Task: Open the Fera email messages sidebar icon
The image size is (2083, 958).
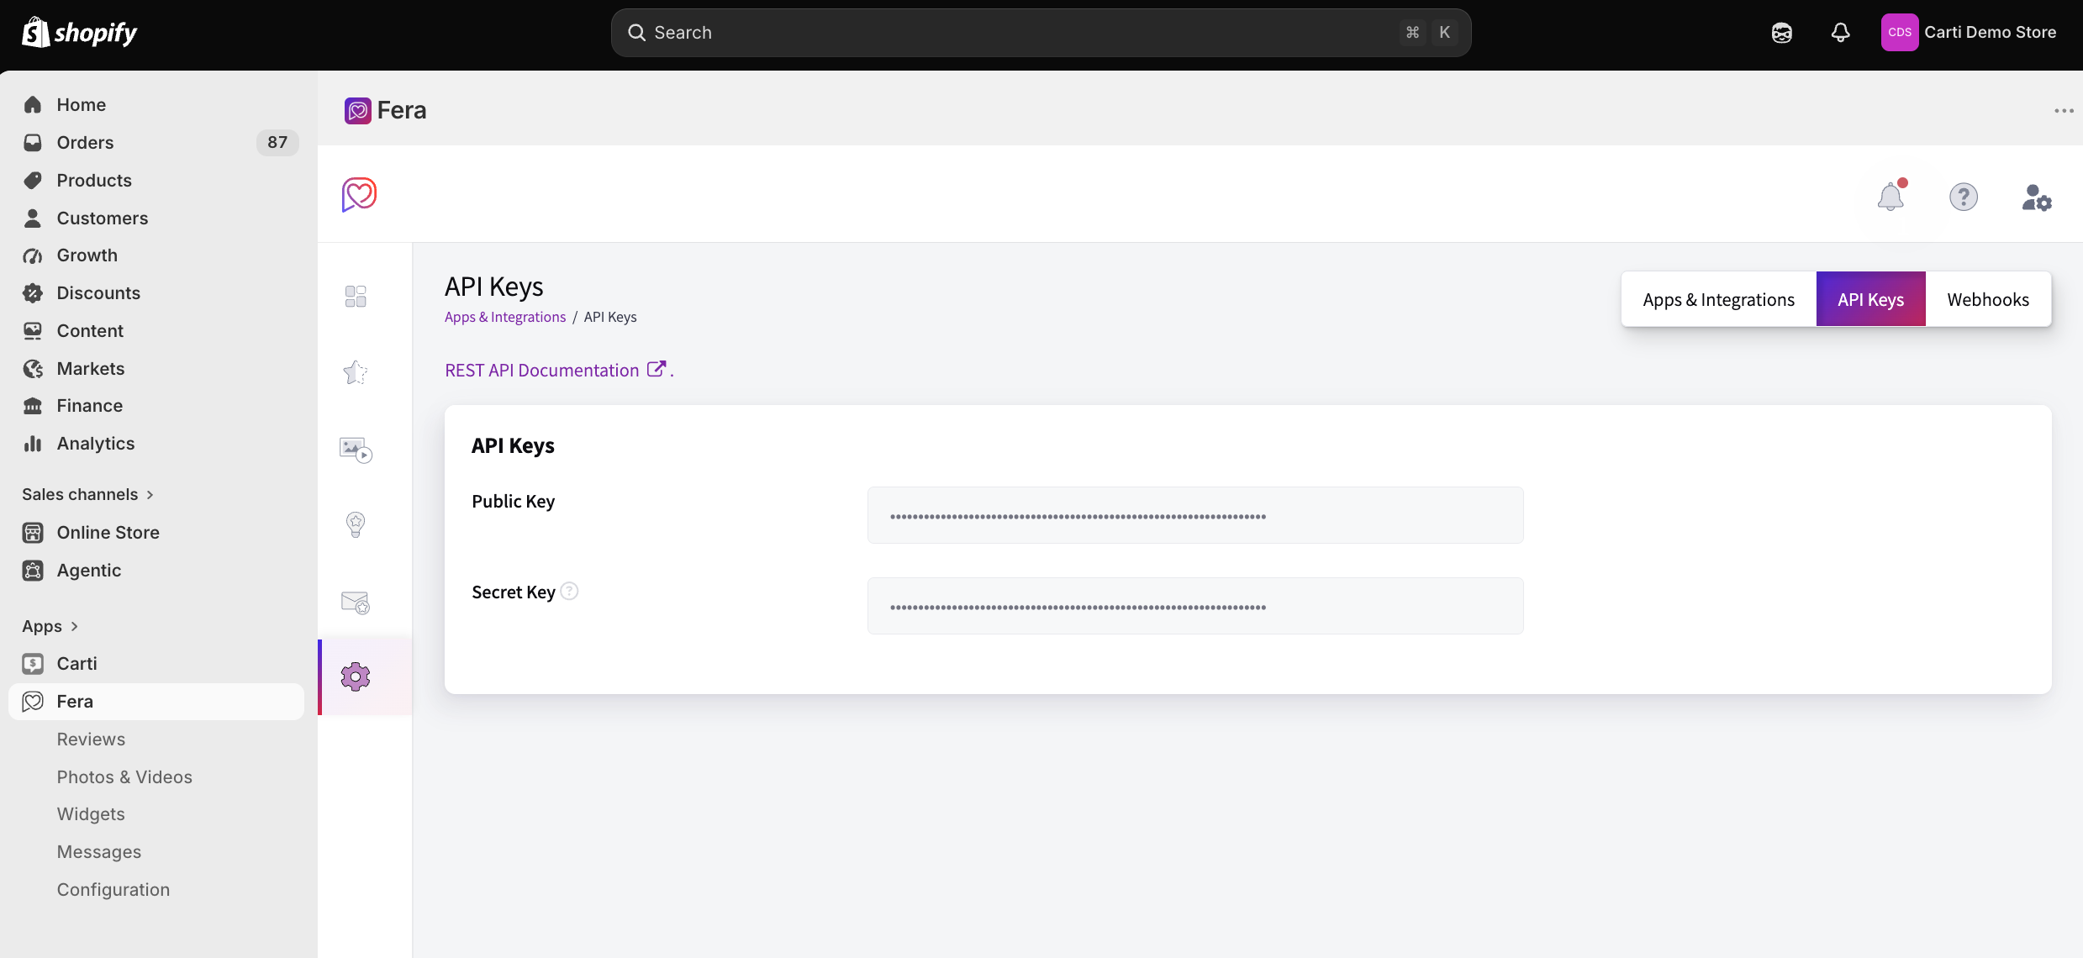Action: pos(356,602)
